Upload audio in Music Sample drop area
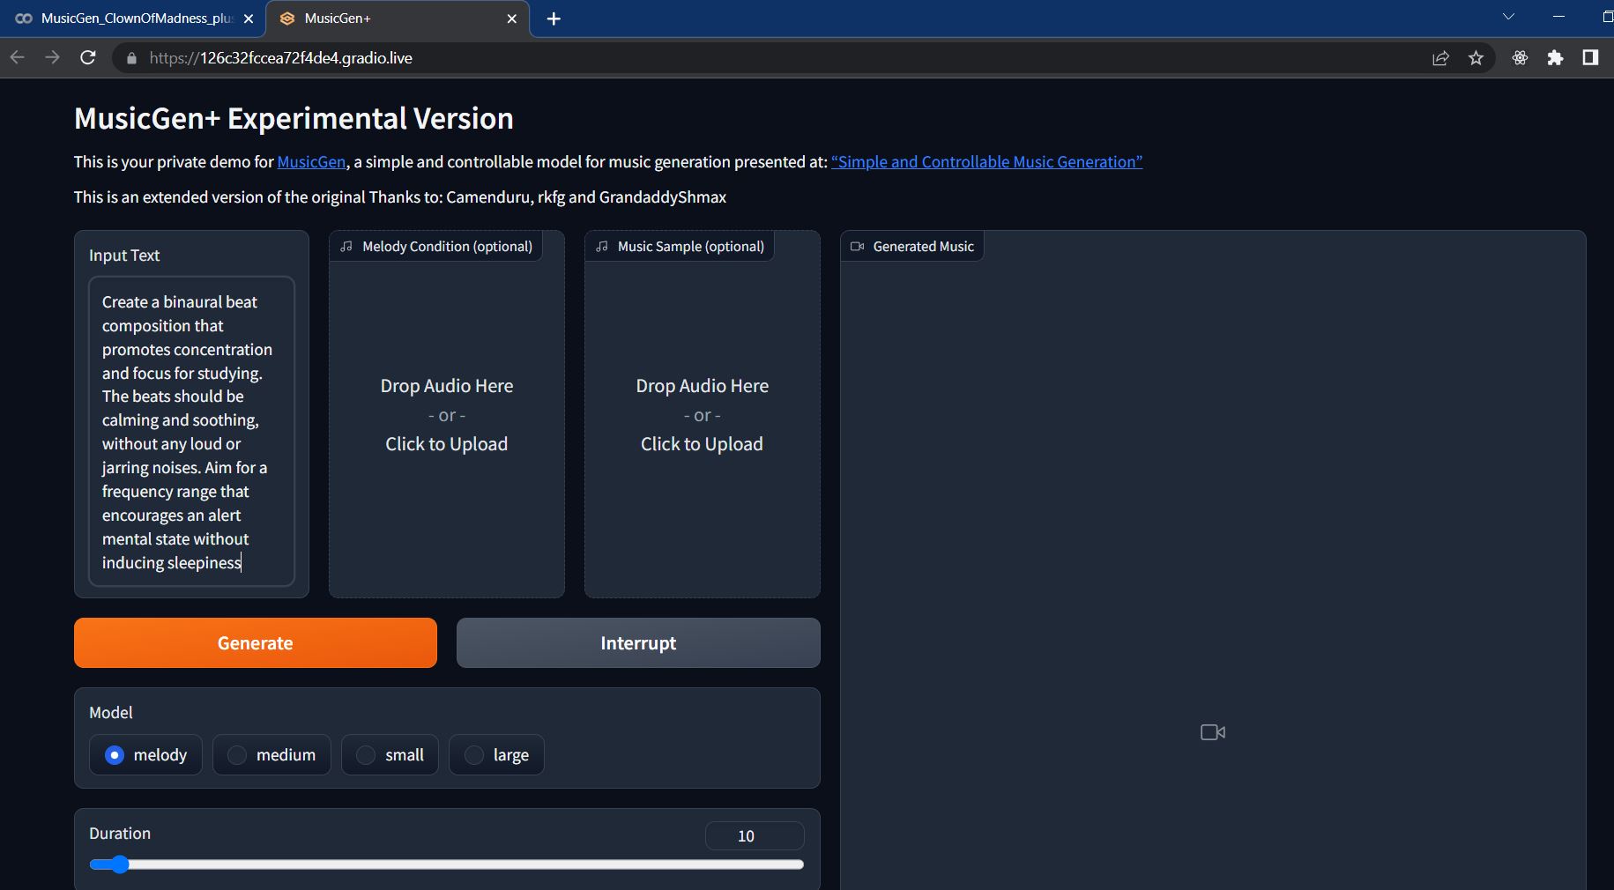1614x890 pixels. click(703, 415)
